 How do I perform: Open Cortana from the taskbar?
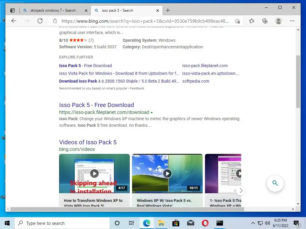117,223
